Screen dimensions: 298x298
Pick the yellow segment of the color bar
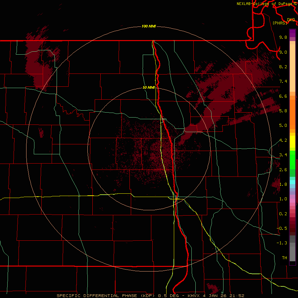tap(292, 142)
